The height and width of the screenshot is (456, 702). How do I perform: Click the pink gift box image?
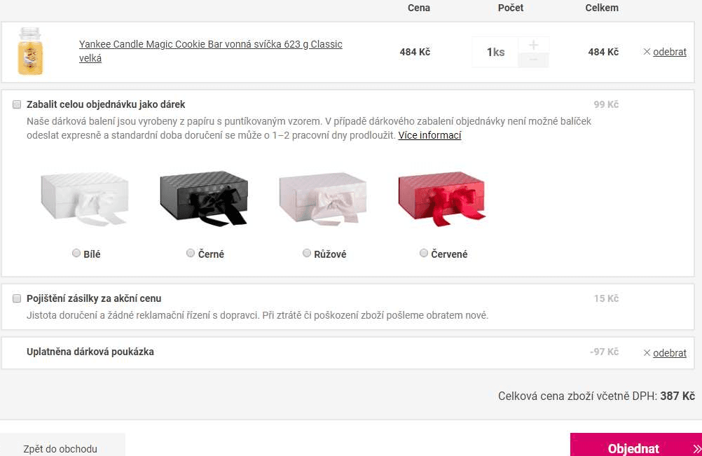(x=323, y=198)
